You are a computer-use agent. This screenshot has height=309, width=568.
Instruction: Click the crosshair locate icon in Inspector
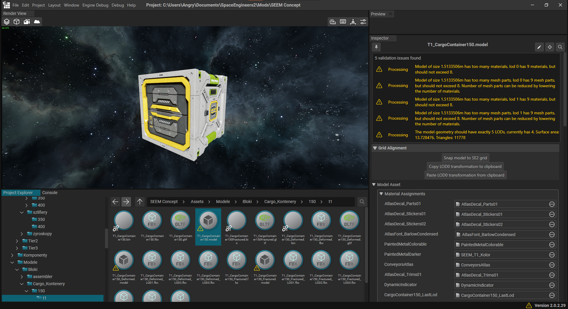tap(550, 47)
